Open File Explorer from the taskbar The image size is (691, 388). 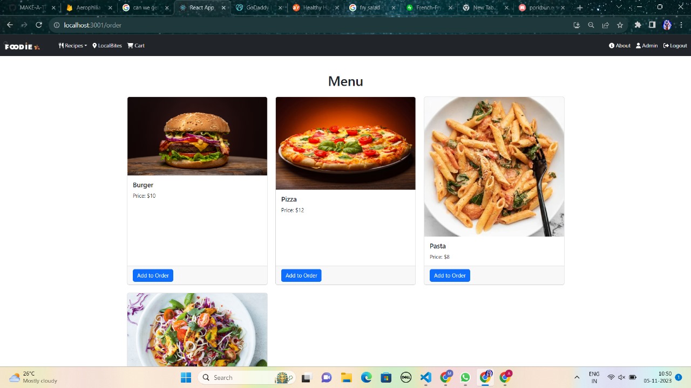[346, 378]
